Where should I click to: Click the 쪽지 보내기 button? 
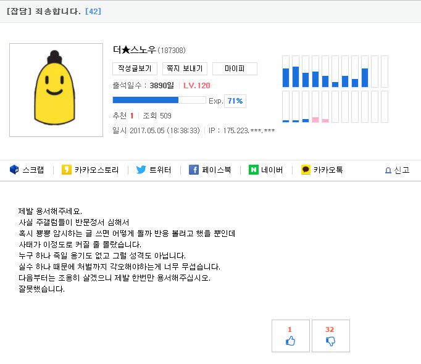(x=185, y=68)
